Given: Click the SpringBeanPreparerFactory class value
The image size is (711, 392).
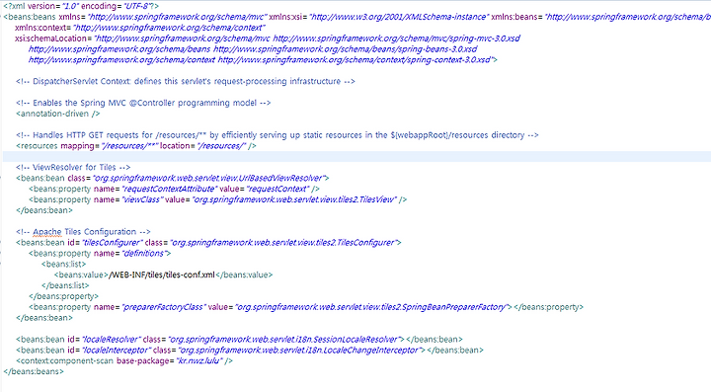Looking at the screenshot, I should click(x=372, y=307).
